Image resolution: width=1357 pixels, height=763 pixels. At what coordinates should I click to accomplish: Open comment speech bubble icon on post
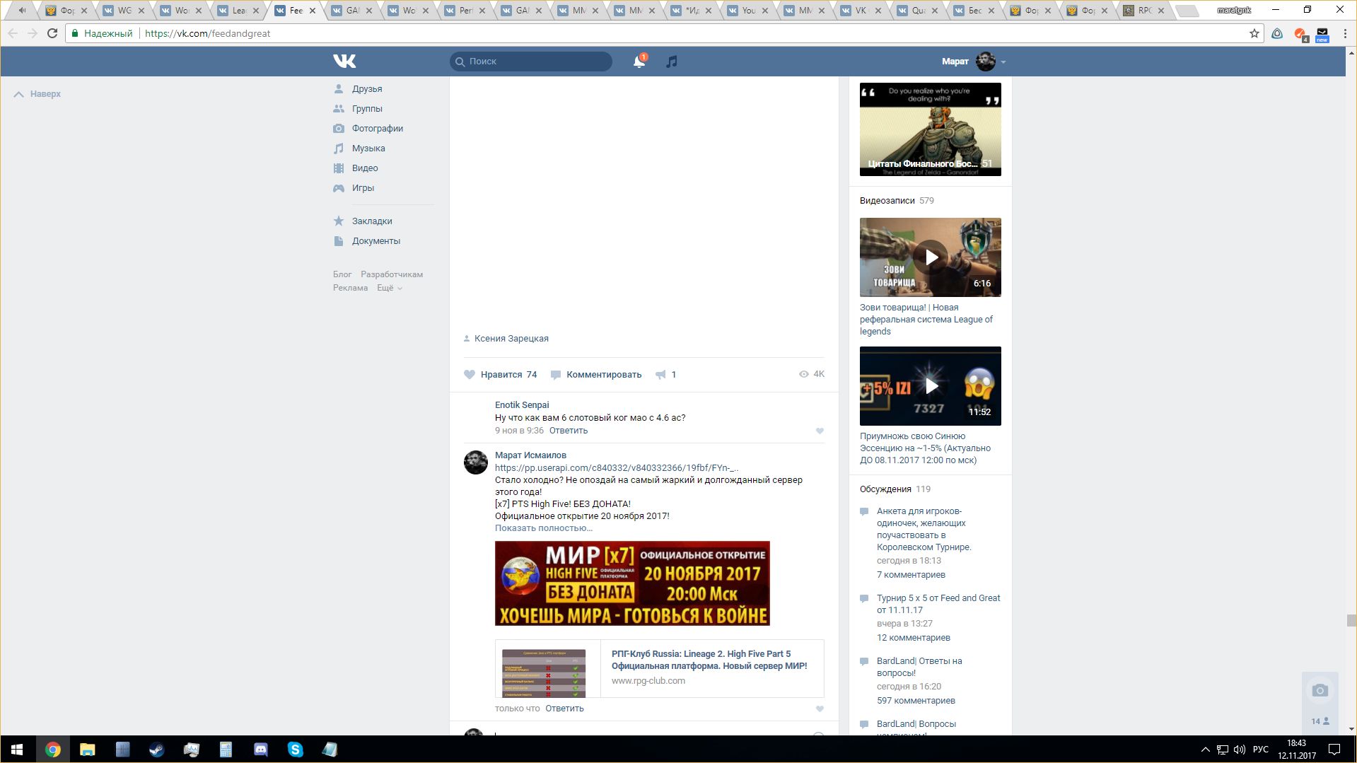(556, 375)
